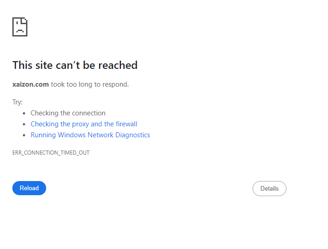The width and height of the screenshot is (328, 249).
Task: Click the word 'firewall' in the link
Action: click(x=127, y=124)
